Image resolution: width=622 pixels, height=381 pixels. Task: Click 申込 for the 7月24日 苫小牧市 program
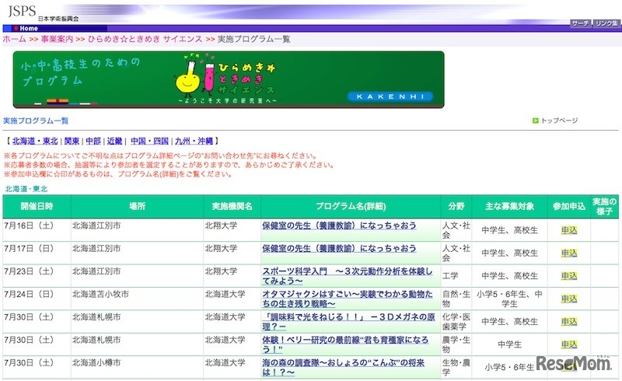click(568, 299)
